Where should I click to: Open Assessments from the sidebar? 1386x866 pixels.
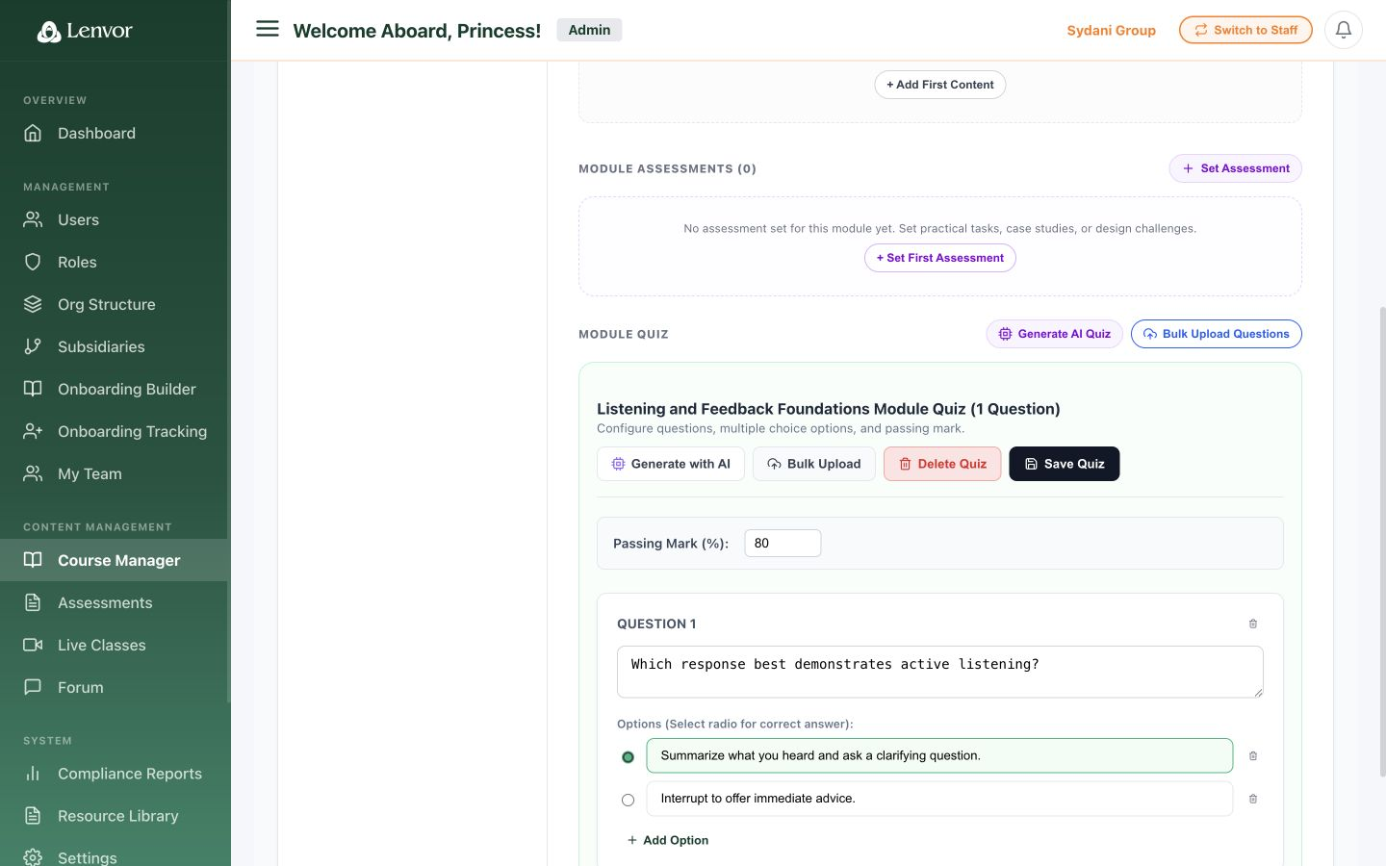[115, 602]
